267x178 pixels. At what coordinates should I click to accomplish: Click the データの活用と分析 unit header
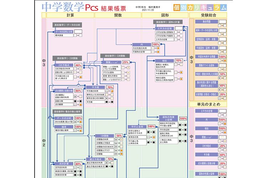64,32
